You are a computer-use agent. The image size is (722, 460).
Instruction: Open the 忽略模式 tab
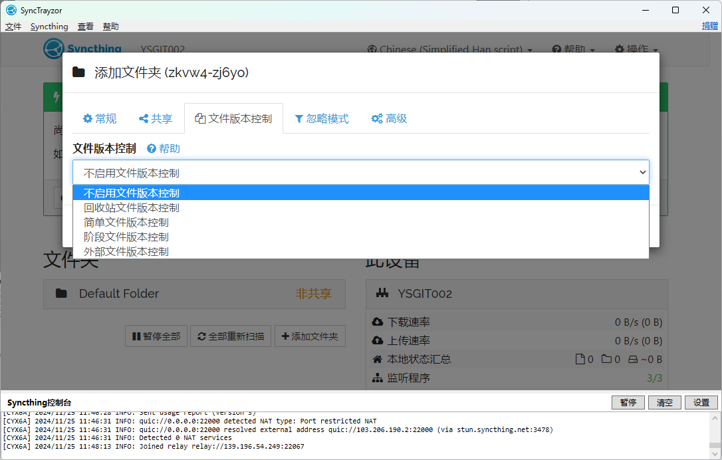pos(321,119)
